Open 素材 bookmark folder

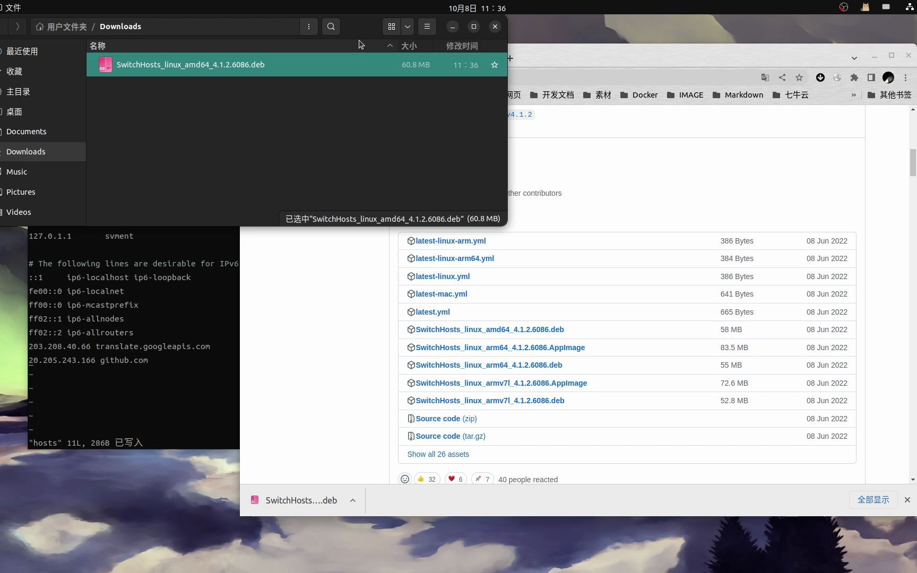click(597, 95)
